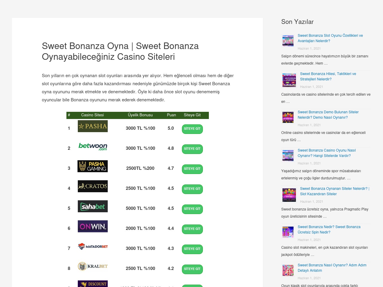Click the Sweet Bonanza Oyna page title

coord(120,51)
